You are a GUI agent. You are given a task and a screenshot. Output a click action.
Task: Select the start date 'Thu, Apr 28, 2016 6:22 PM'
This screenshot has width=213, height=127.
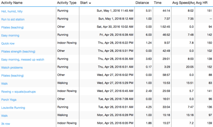pyautogui.click(x=115, y=43)
